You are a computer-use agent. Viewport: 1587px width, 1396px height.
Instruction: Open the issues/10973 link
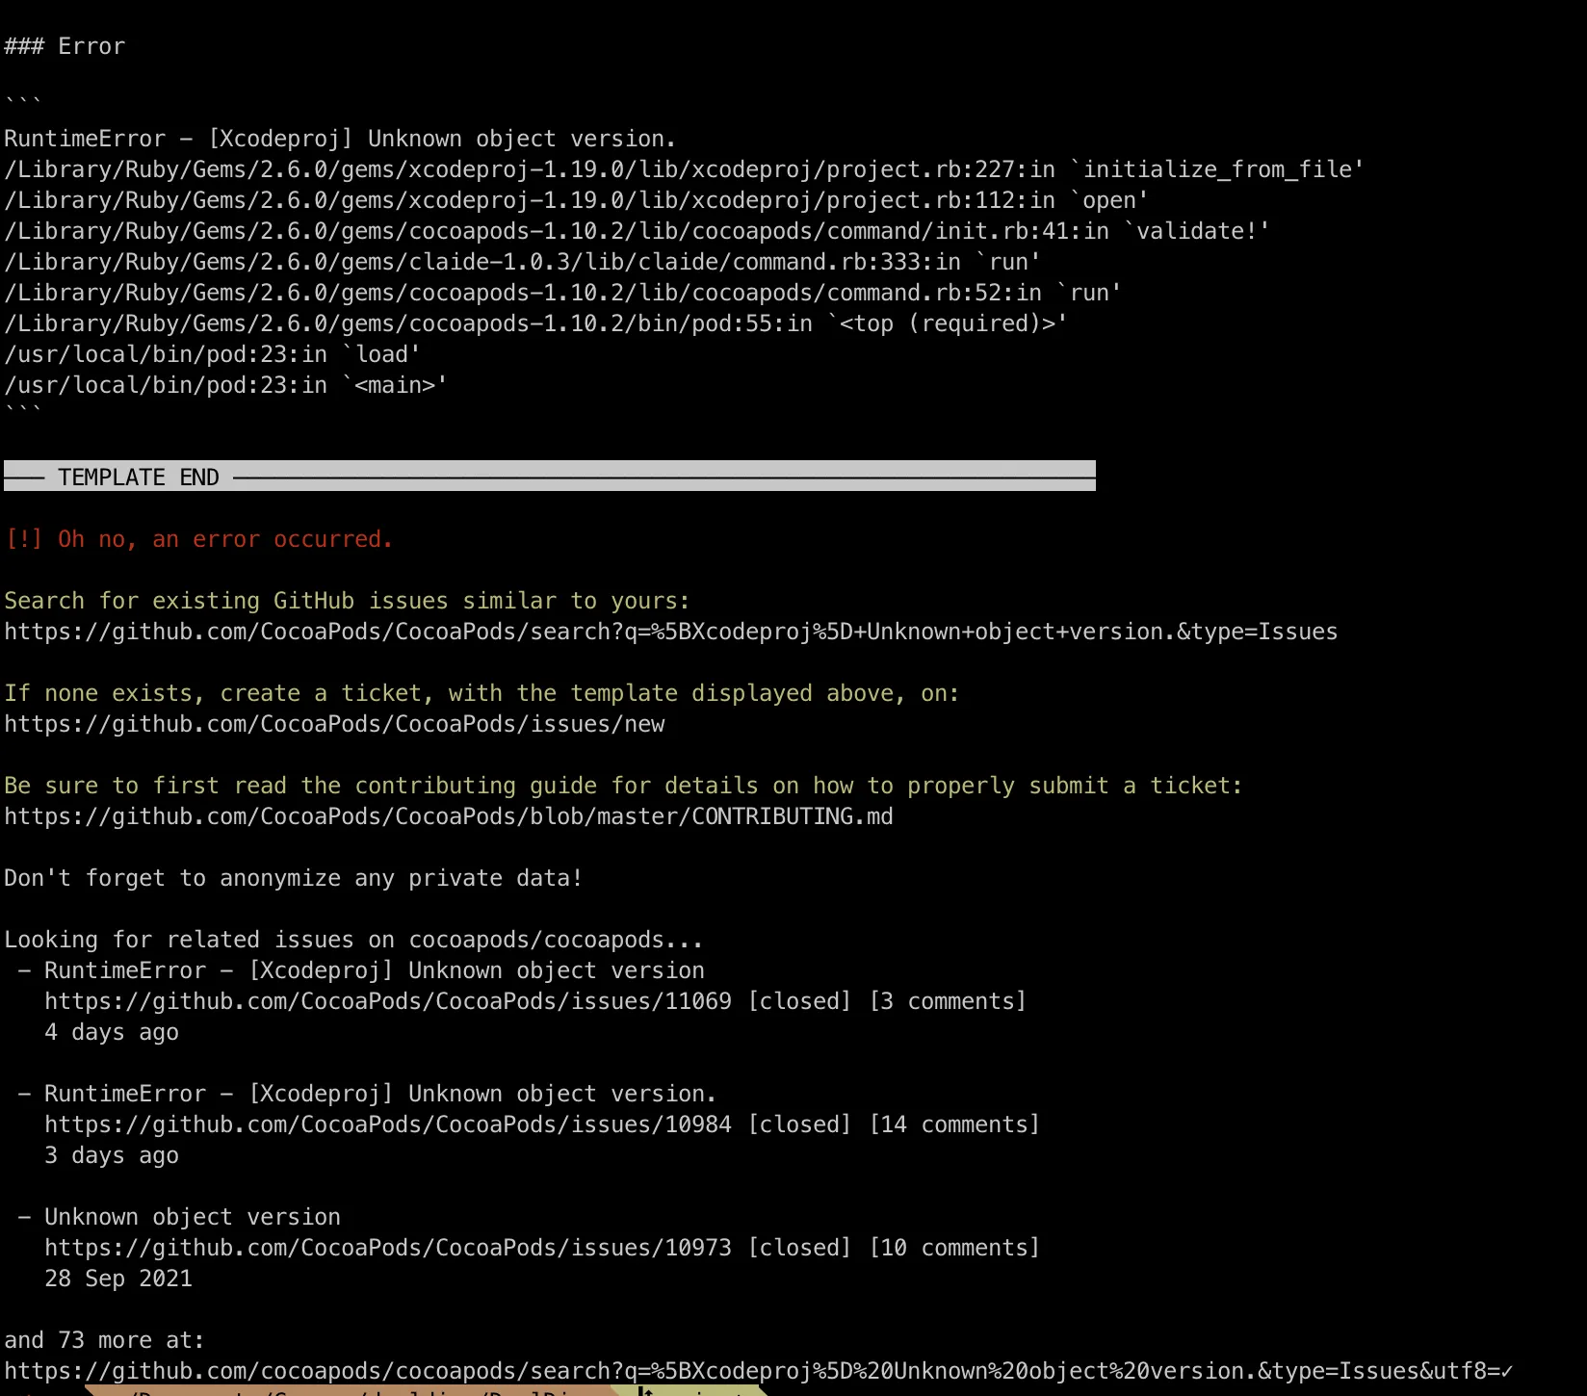click(x=388, y=1248)
